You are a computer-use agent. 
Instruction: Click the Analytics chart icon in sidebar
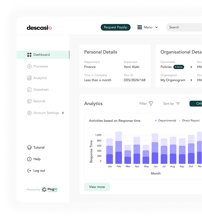tap(29, 78)
